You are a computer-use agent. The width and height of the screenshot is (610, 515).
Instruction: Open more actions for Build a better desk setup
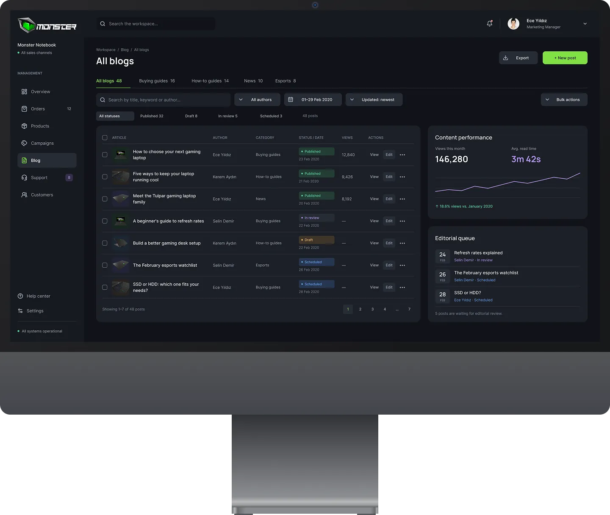tap(402, 243)
